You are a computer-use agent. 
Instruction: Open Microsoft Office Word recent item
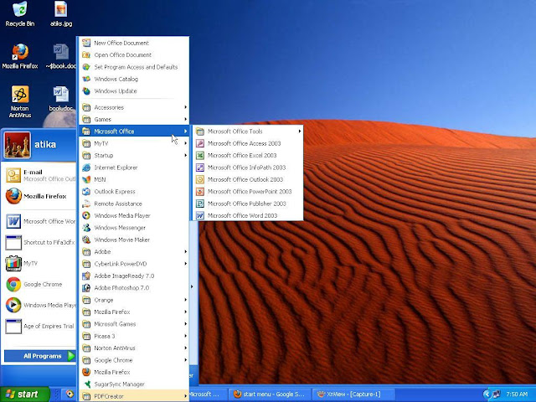coord(39,221)
